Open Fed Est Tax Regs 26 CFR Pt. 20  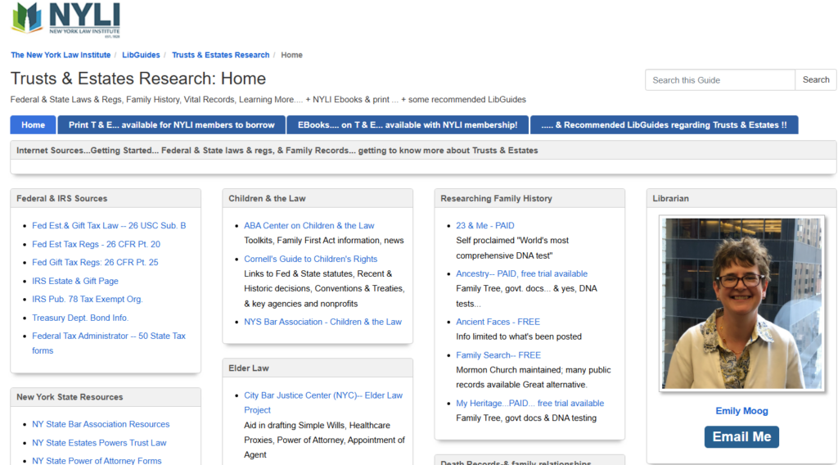[97, 244]
